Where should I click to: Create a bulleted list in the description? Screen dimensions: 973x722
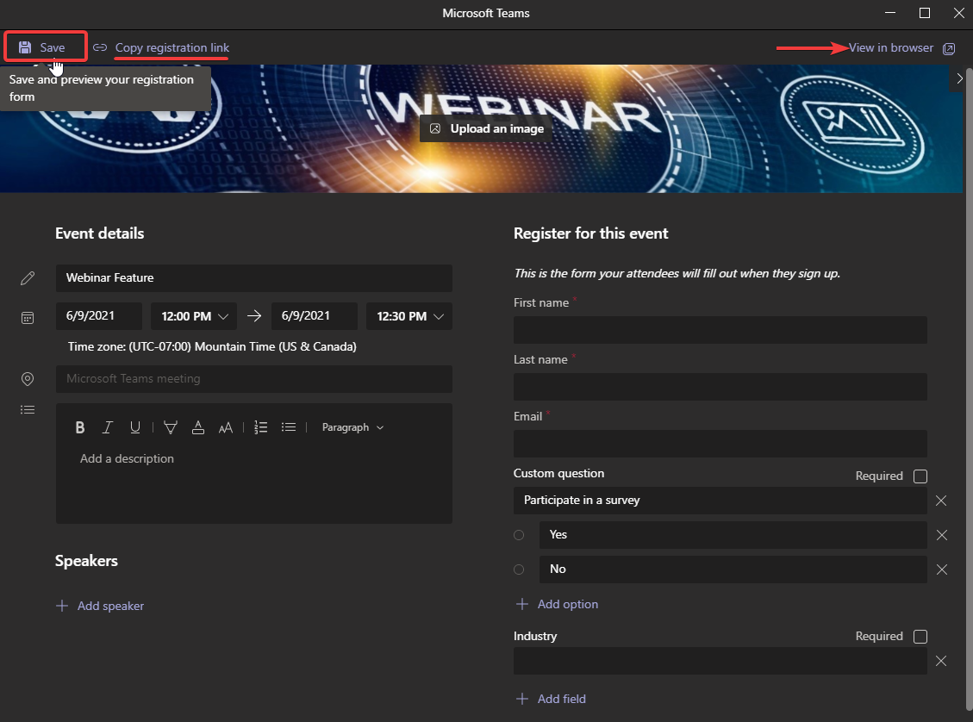click(288, 426)
